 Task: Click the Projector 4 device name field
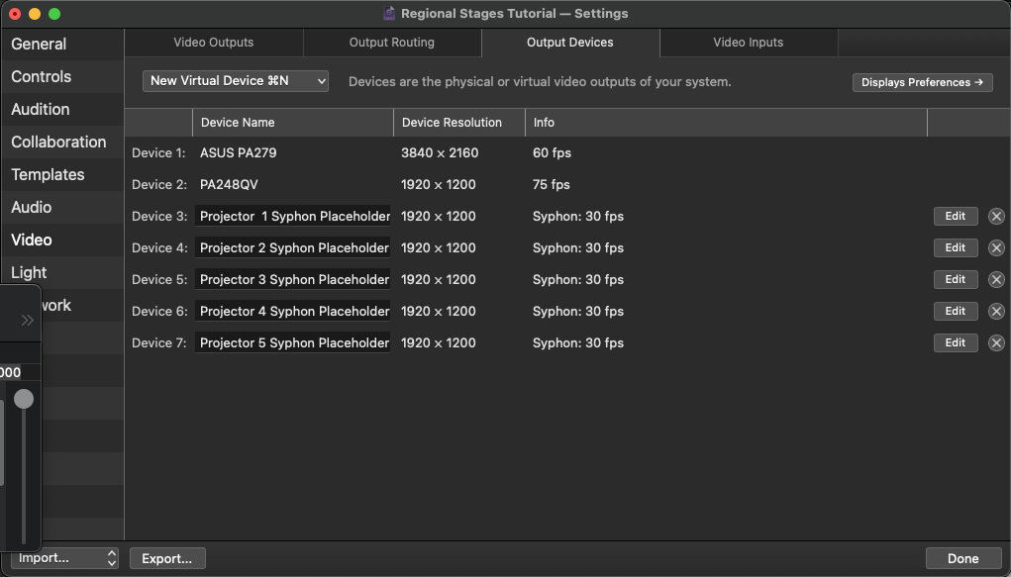[292, 311]
